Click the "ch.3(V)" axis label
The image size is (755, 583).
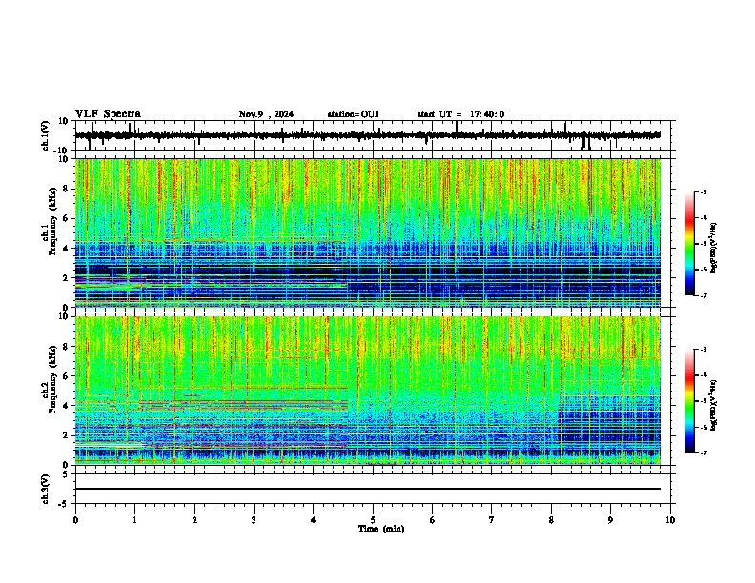pos(46,489)
